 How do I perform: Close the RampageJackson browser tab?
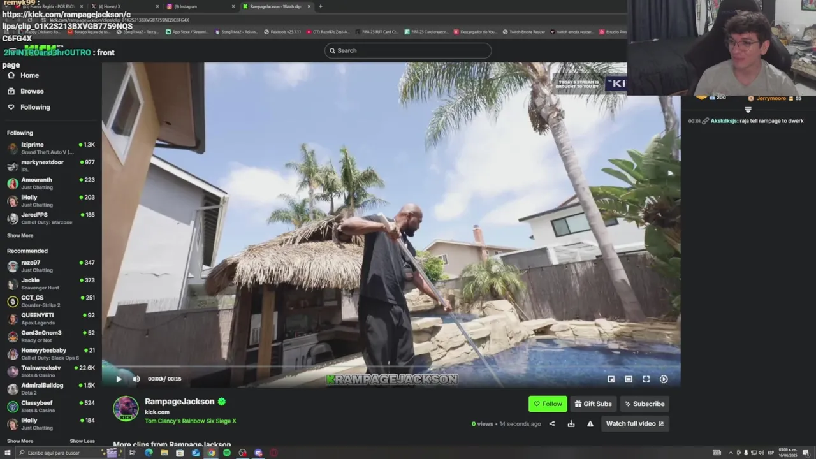309,6
